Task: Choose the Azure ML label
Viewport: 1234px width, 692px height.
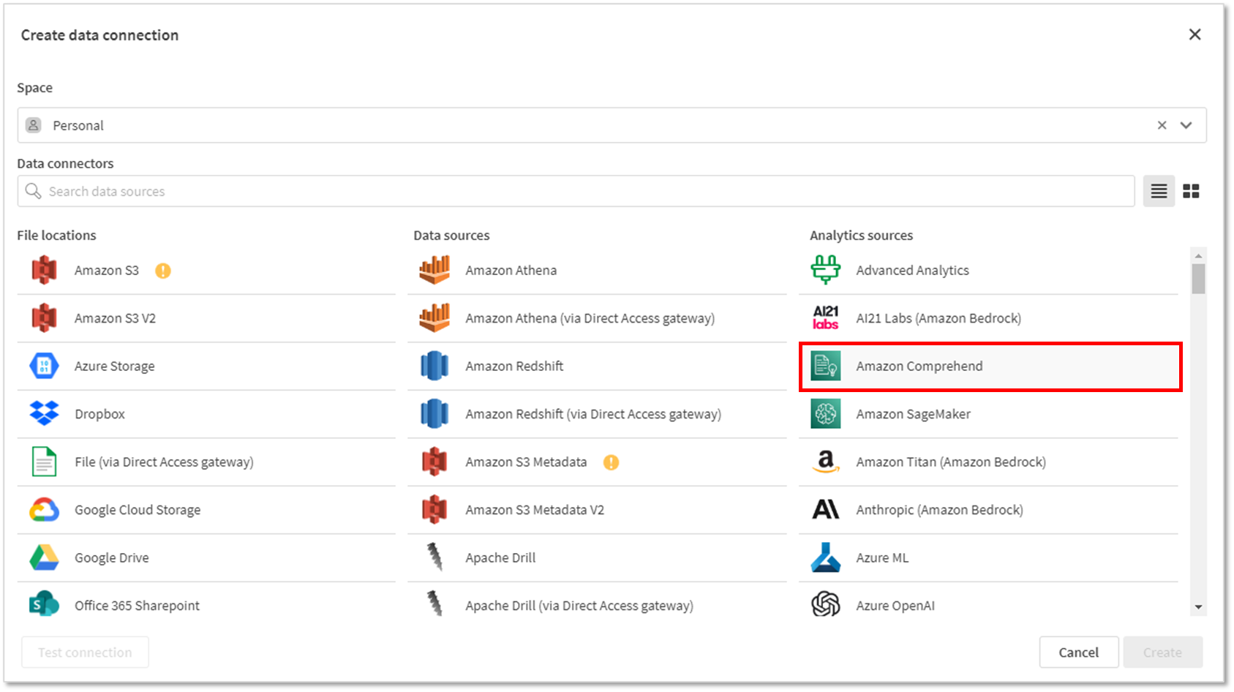Action: (x=882, y=557)
